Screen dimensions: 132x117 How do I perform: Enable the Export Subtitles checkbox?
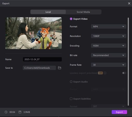pos(71,99)
